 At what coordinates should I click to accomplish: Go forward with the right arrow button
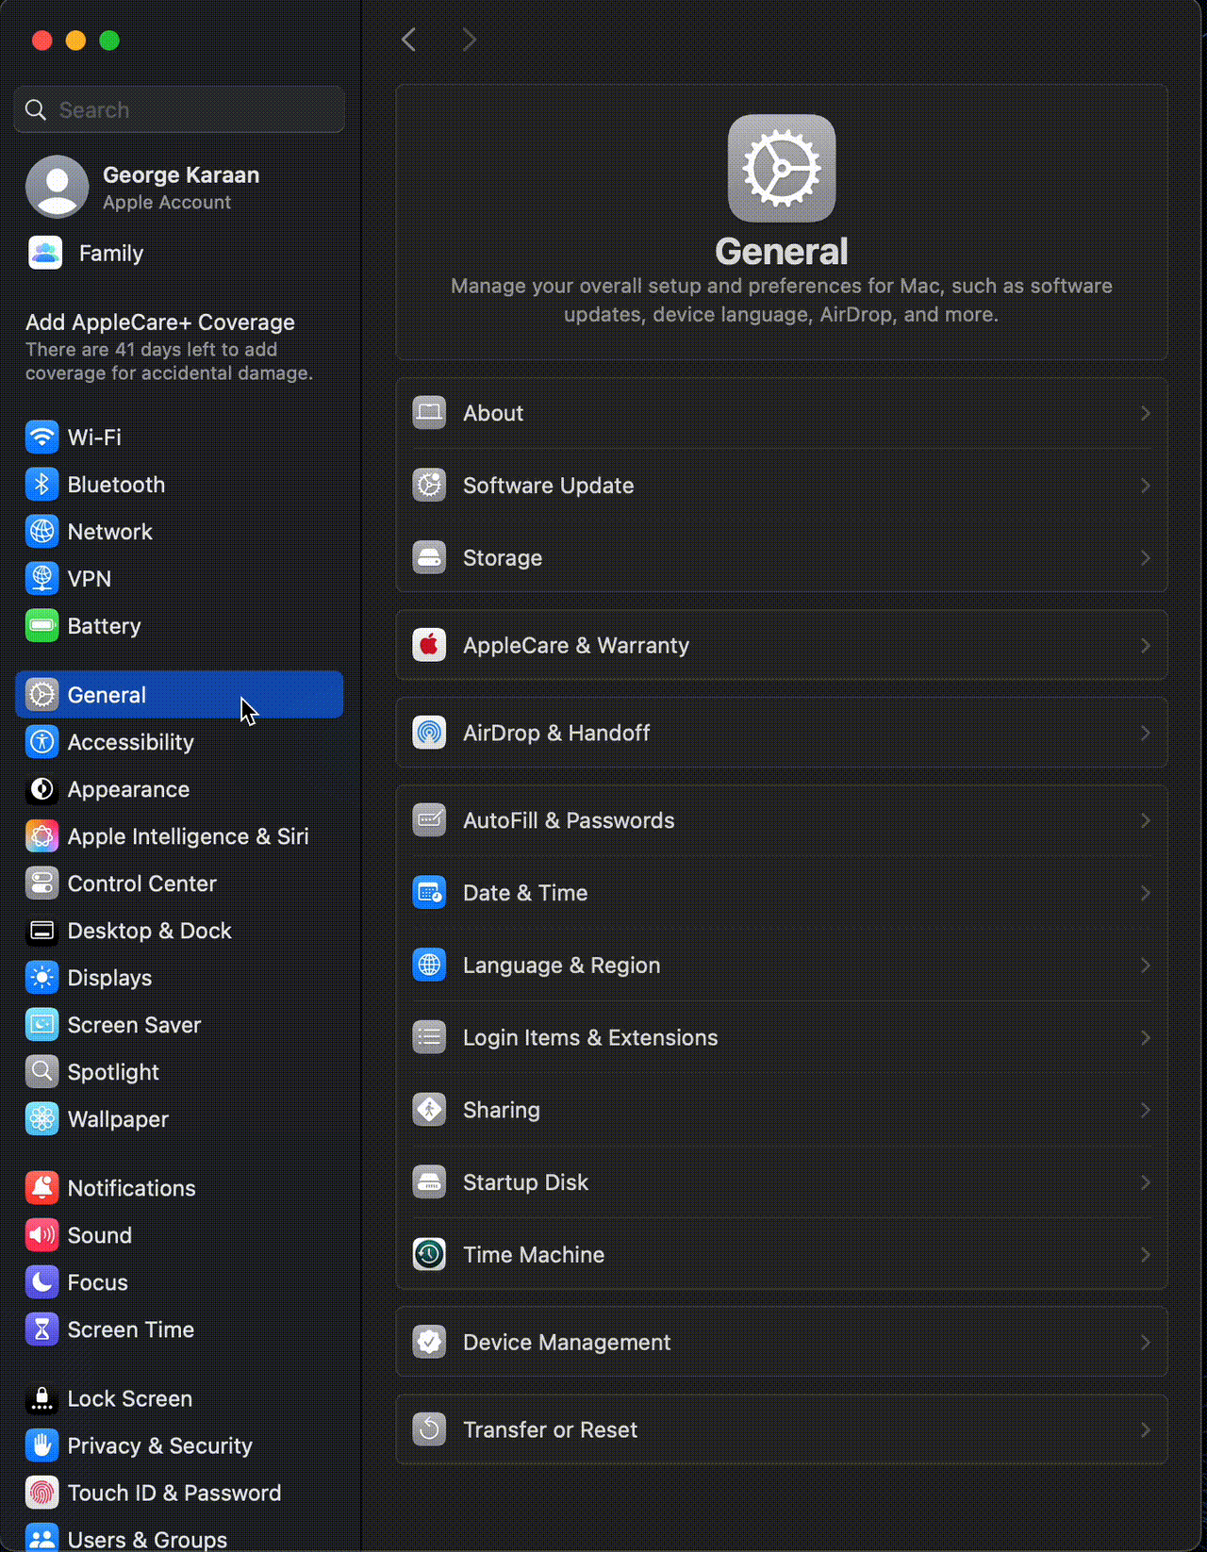point(469,40)
